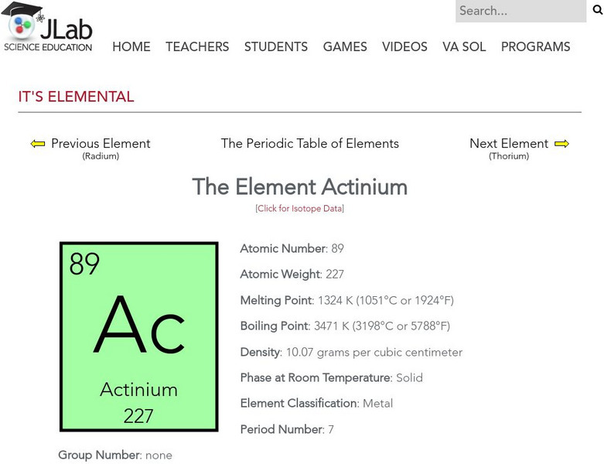Click the Radium label under Previous Element
The width and height of the screenshot is (604, 464).
point(101,156)
